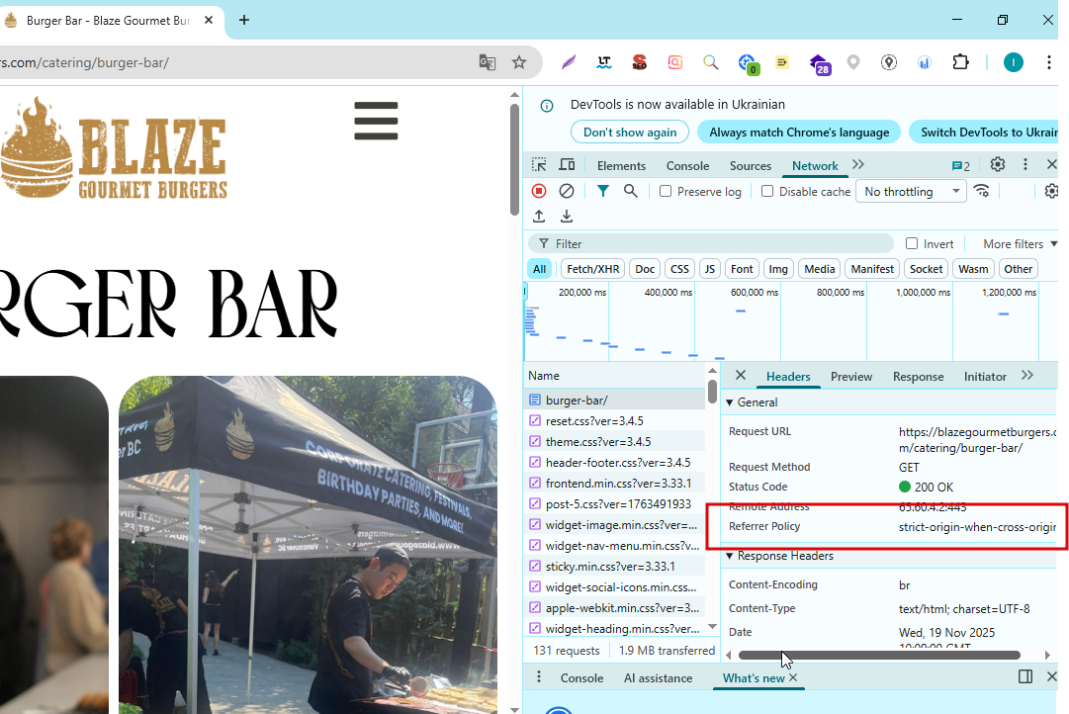The width and height of the screenshot is (1069, 714).
Task: Toggle the device toolbar icon
Action: [567, 165]
